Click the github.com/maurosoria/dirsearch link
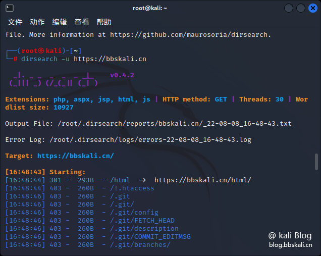321x256 pixels. coord(189,35)
